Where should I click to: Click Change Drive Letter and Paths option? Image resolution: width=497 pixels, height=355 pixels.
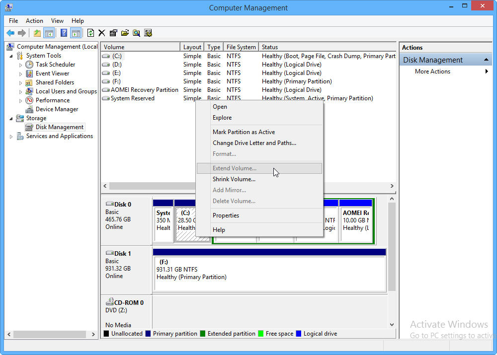(254, 143)
